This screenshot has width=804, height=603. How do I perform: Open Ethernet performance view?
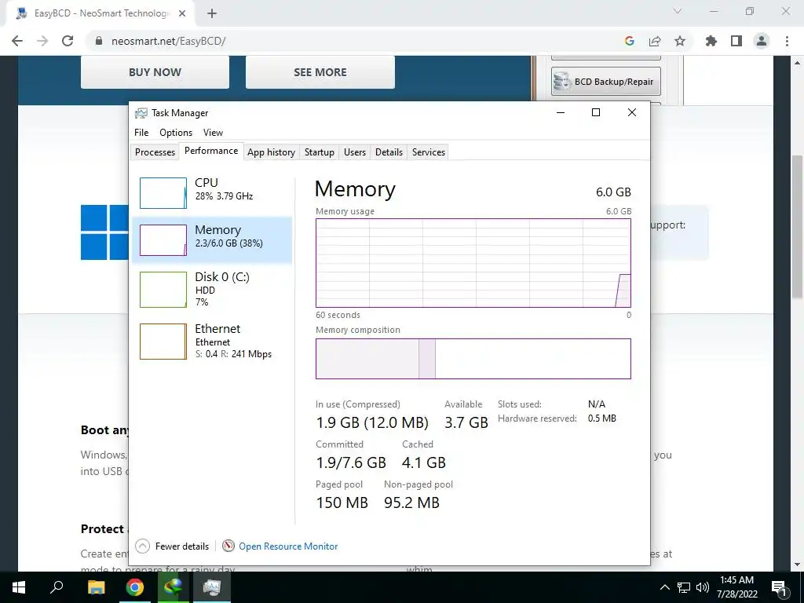point(212,341)
